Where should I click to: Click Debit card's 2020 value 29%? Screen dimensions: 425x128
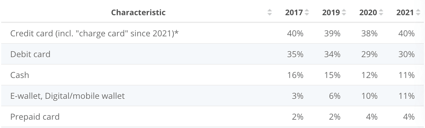[369, 54]
